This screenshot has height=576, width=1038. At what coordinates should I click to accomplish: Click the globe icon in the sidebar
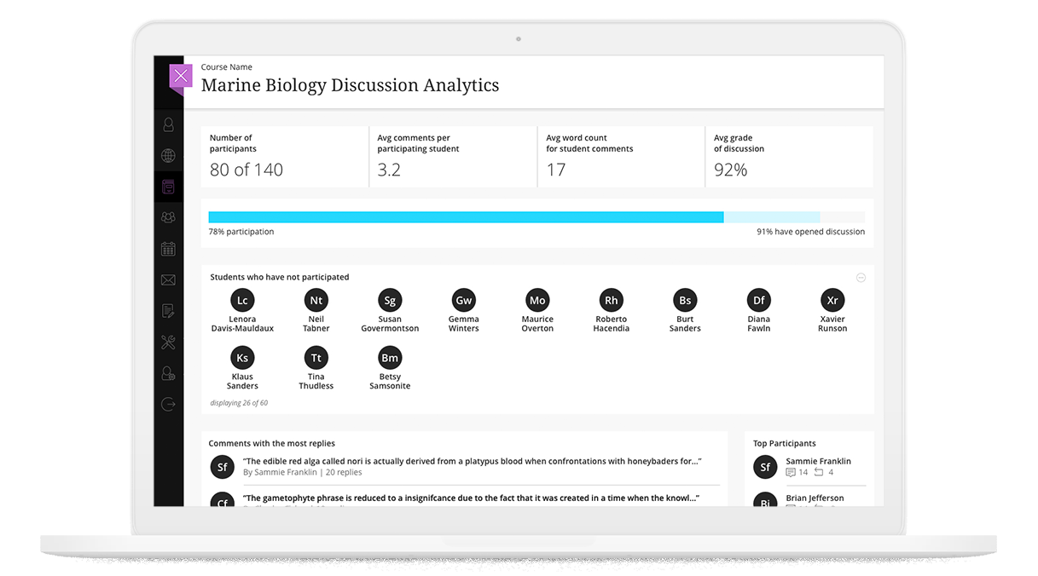168,156
